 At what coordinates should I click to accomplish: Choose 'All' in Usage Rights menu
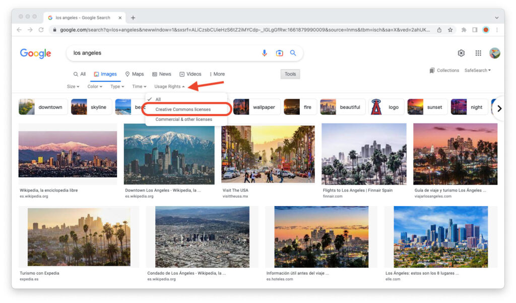186,99
